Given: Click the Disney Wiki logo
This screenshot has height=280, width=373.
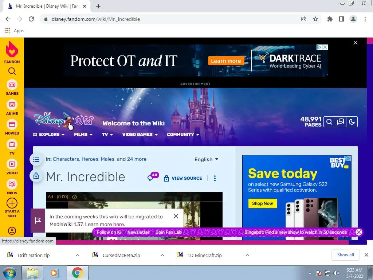Looking at the screenshot, I should [x=63, y=120].
